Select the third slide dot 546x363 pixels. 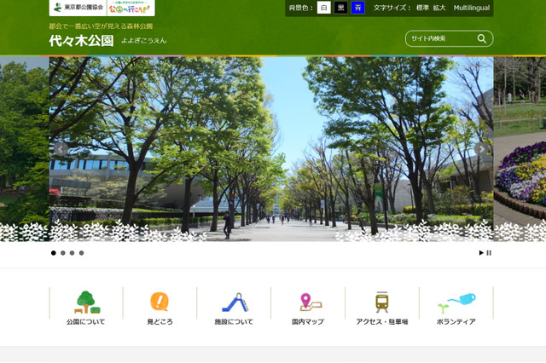point(72,253)
